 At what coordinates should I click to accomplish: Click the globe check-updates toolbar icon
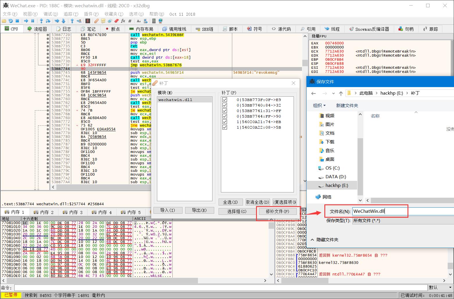click(x=160, y=21)
